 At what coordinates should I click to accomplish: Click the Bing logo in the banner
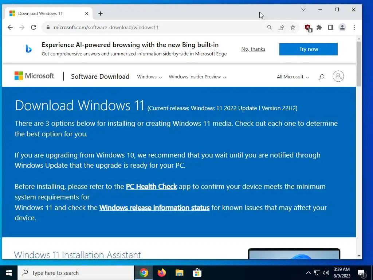28,49
